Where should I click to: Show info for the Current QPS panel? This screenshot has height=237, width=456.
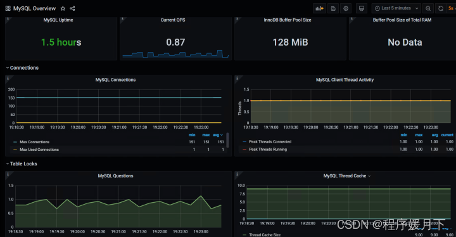point(122,18)
